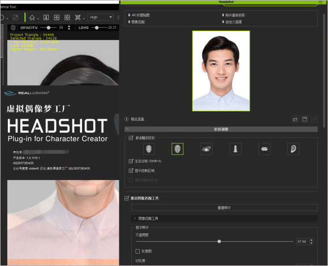Viewport: 328px width, 266px height.
Task: Select the ear sculpt icon
Action: [294, 149]
